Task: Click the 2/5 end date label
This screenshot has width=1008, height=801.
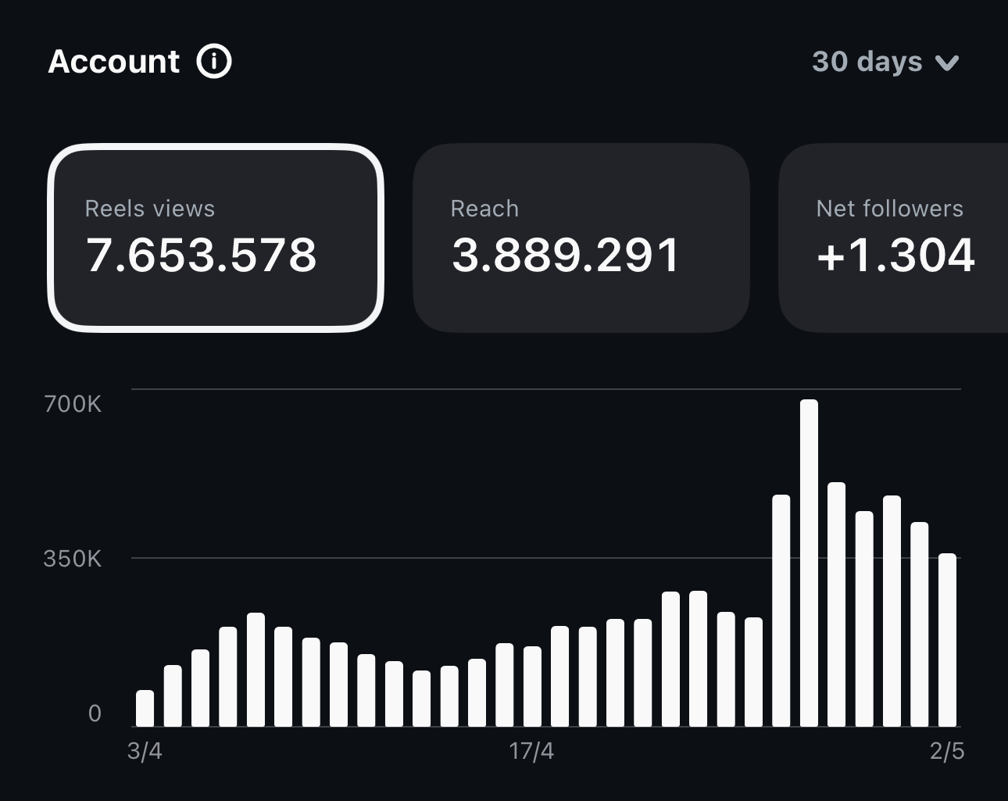Action: point(947,752)
